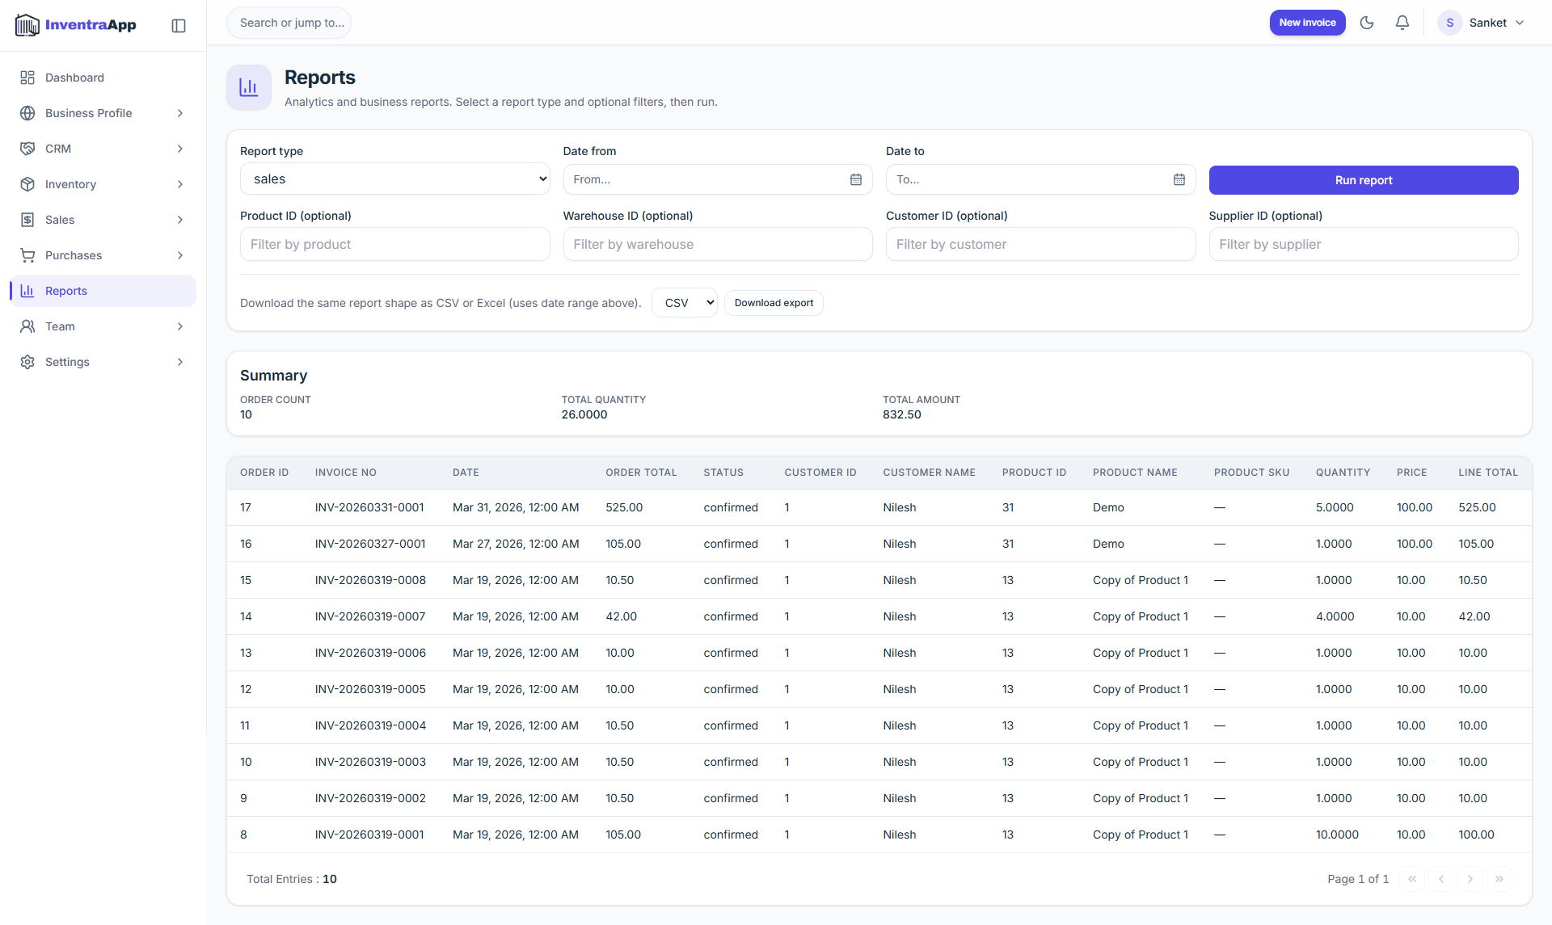The height and width of the screenshot is (925, 1552).
Task: Open Inventory sidebar item
Action: (103, 184)
